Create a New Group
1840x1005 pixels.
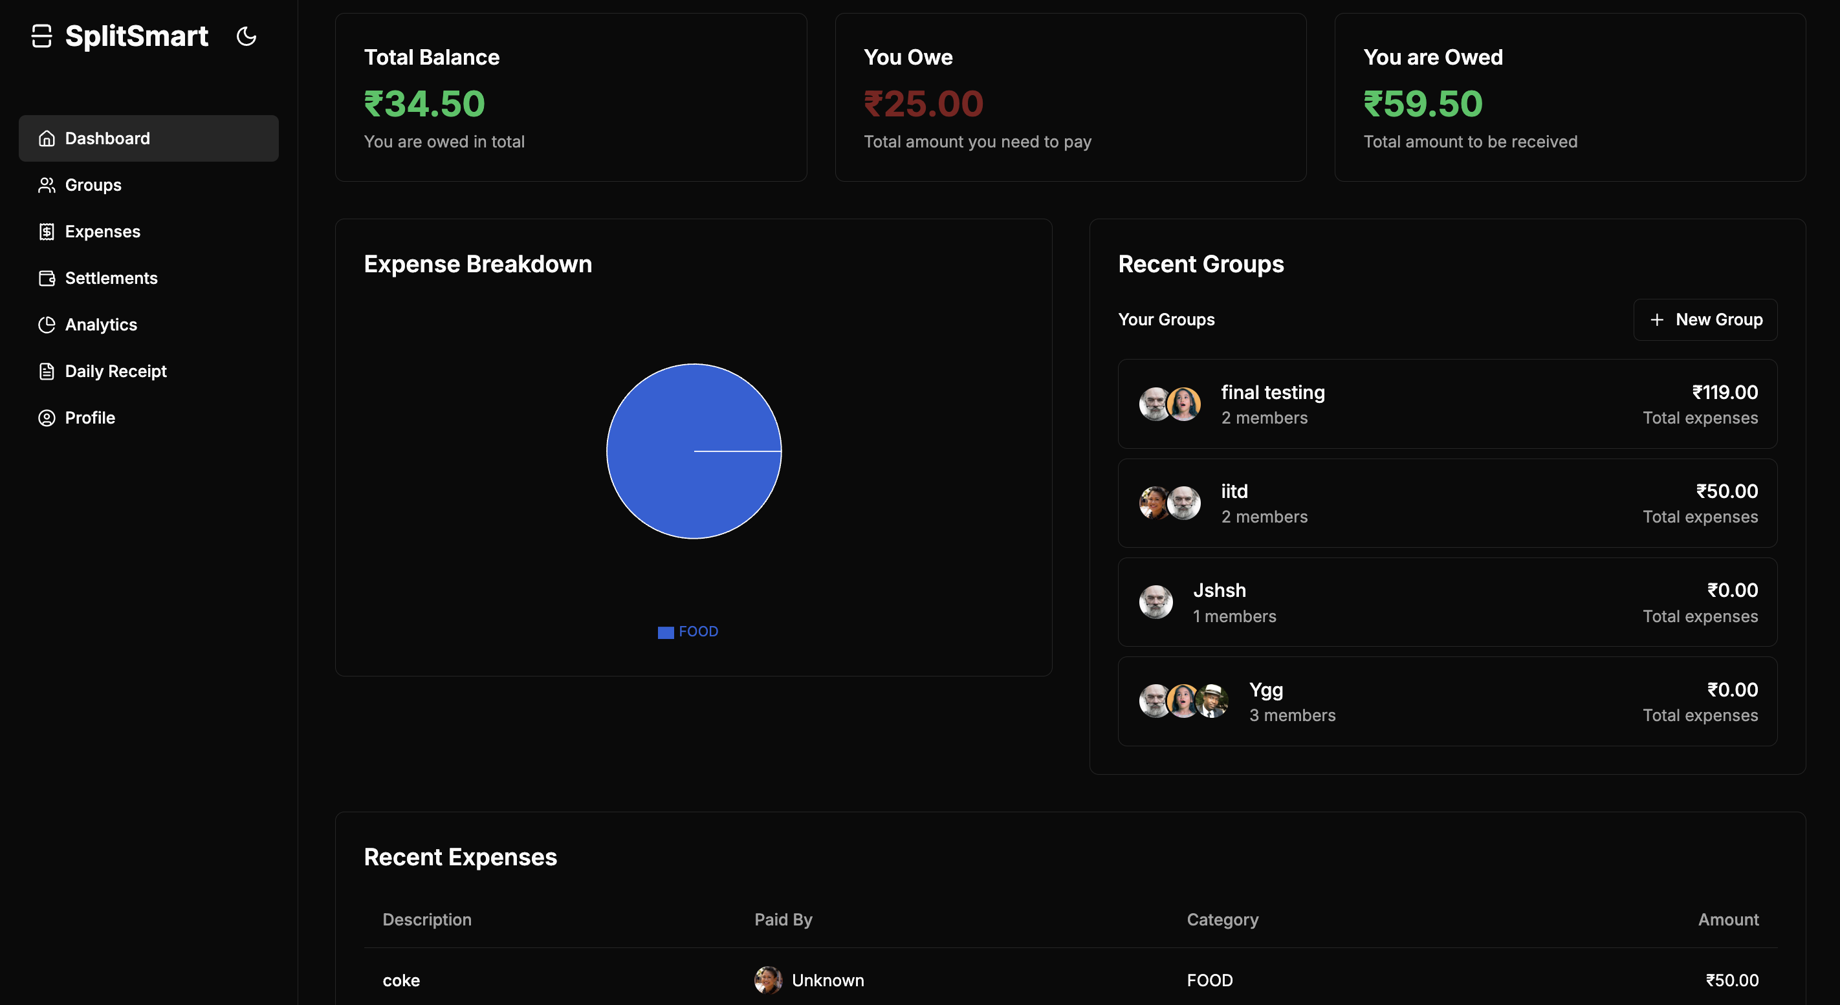[x=1705, y=319]
